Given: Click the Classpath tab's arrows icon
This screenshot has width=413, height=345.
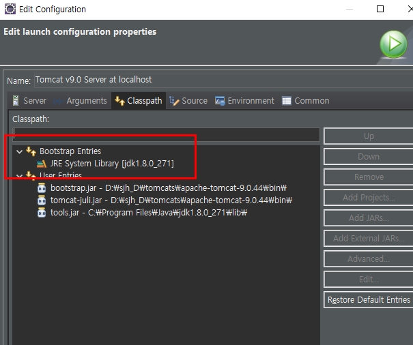Looking at the screenshot, I should (119, 101).
